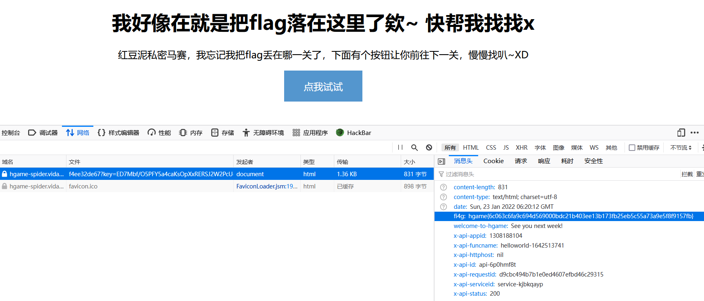Toggle the 拦截 button in headers panel
704x301 pixels.
[x=687, y=174]
